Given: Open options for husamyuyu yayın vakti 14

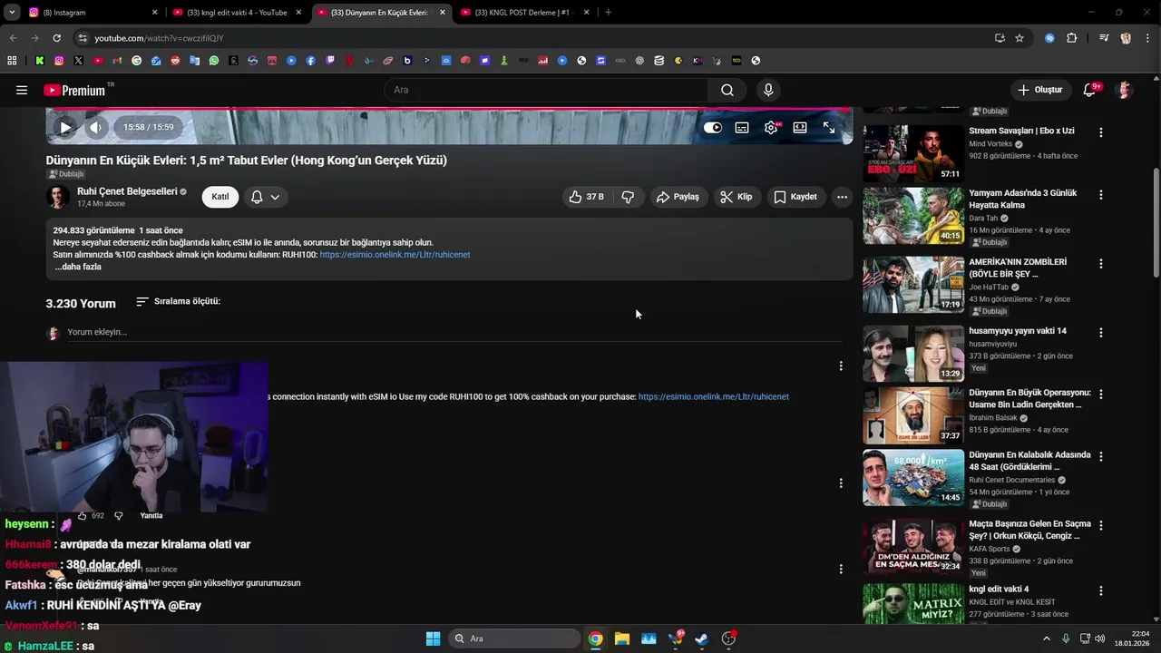Looking at the screenshot, I should tap(1101, 333).
